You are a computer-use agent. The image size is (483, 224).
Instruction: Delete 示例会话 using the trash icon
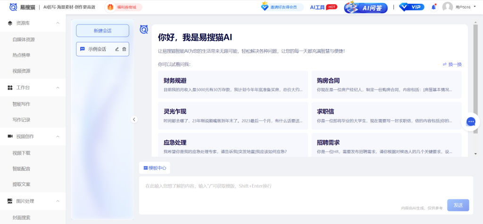point(124,49)
